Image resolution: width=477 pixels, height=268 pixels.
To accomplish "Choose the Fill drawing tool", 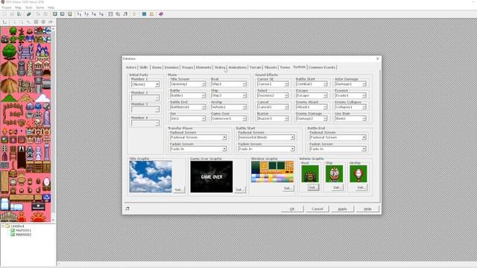I will pyautogui.click(x=51, y=22).
